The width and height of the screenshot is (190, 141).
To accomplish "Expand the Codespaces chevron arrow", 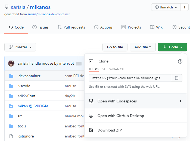I will click(180, 101).
